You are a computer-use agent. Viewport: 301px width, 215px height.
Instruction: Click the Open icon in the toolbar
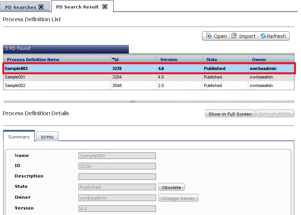(209, 36)
